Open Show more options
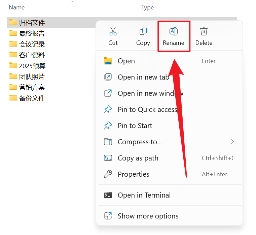Viewport: 256px width, 235px height. tap(148, 216)
